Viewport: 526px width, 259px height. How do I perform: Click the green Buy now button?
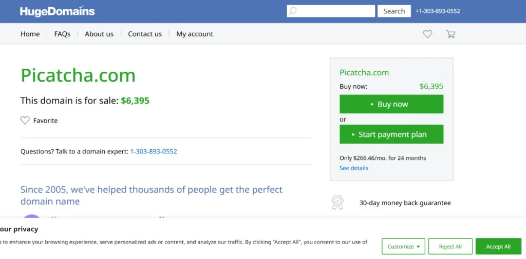pos(391,104)
